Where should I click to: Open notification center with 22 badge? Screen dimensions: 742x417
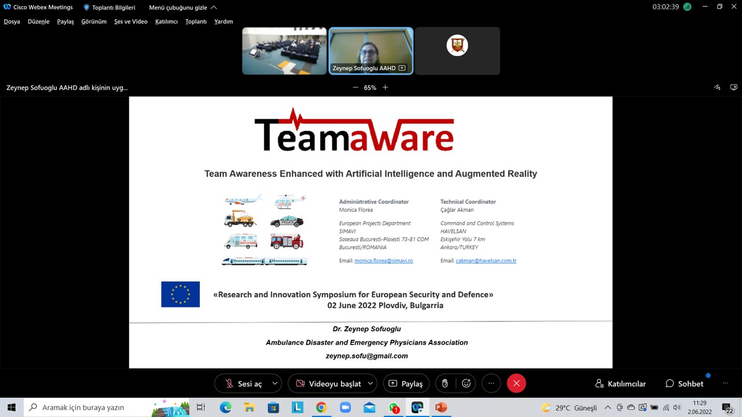(728, 408)
